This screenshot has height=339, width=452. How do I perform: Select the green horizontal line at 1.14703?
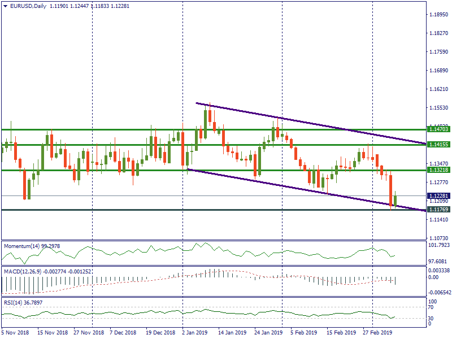pos(113,129)
